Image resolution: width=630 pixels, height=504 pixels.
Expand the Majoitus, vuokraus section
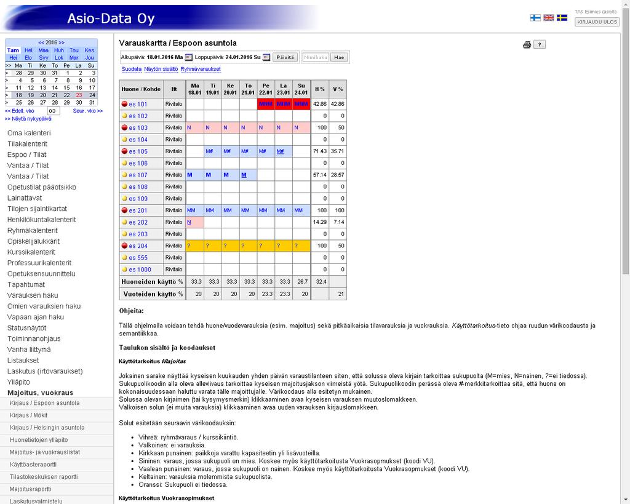(40, 393)
